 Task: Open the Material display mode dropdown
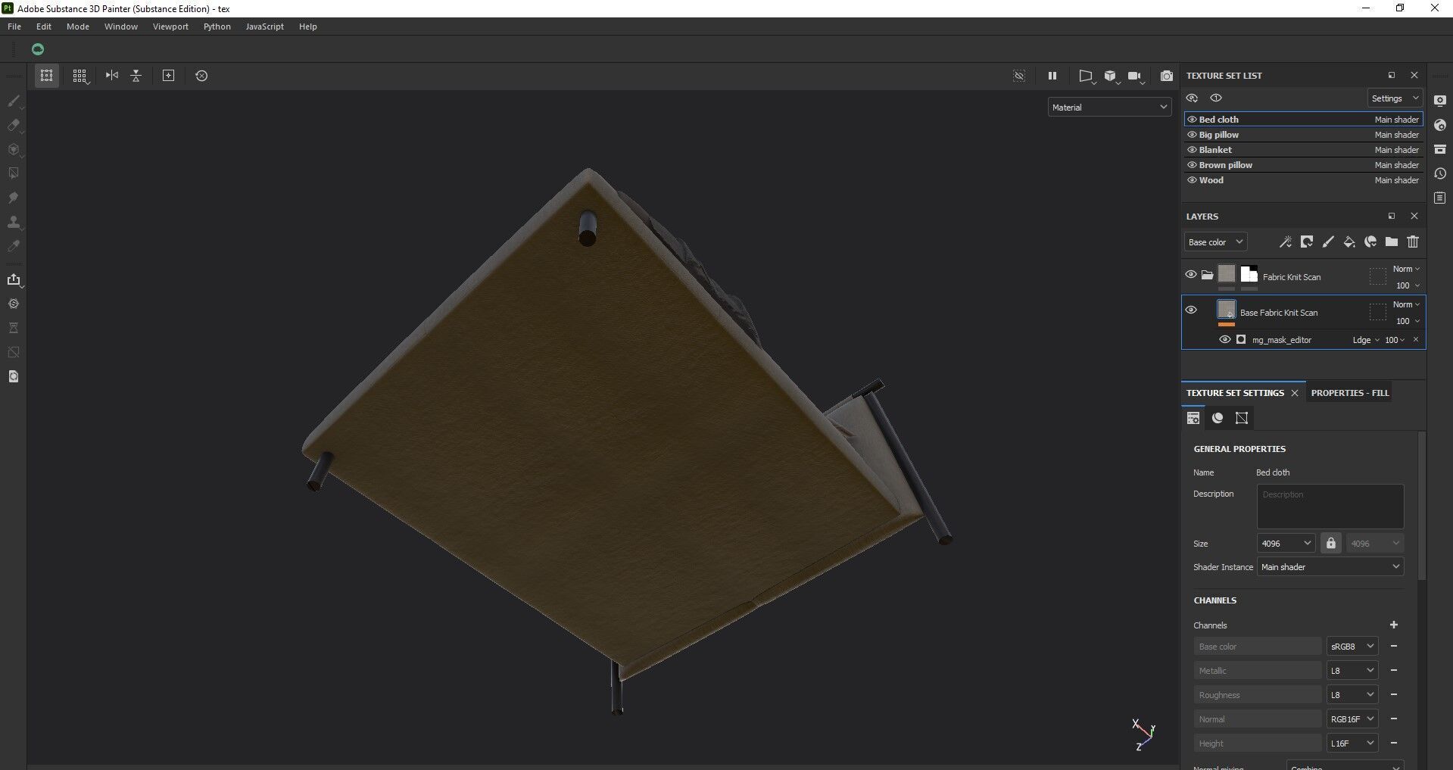coord(1109,108)
